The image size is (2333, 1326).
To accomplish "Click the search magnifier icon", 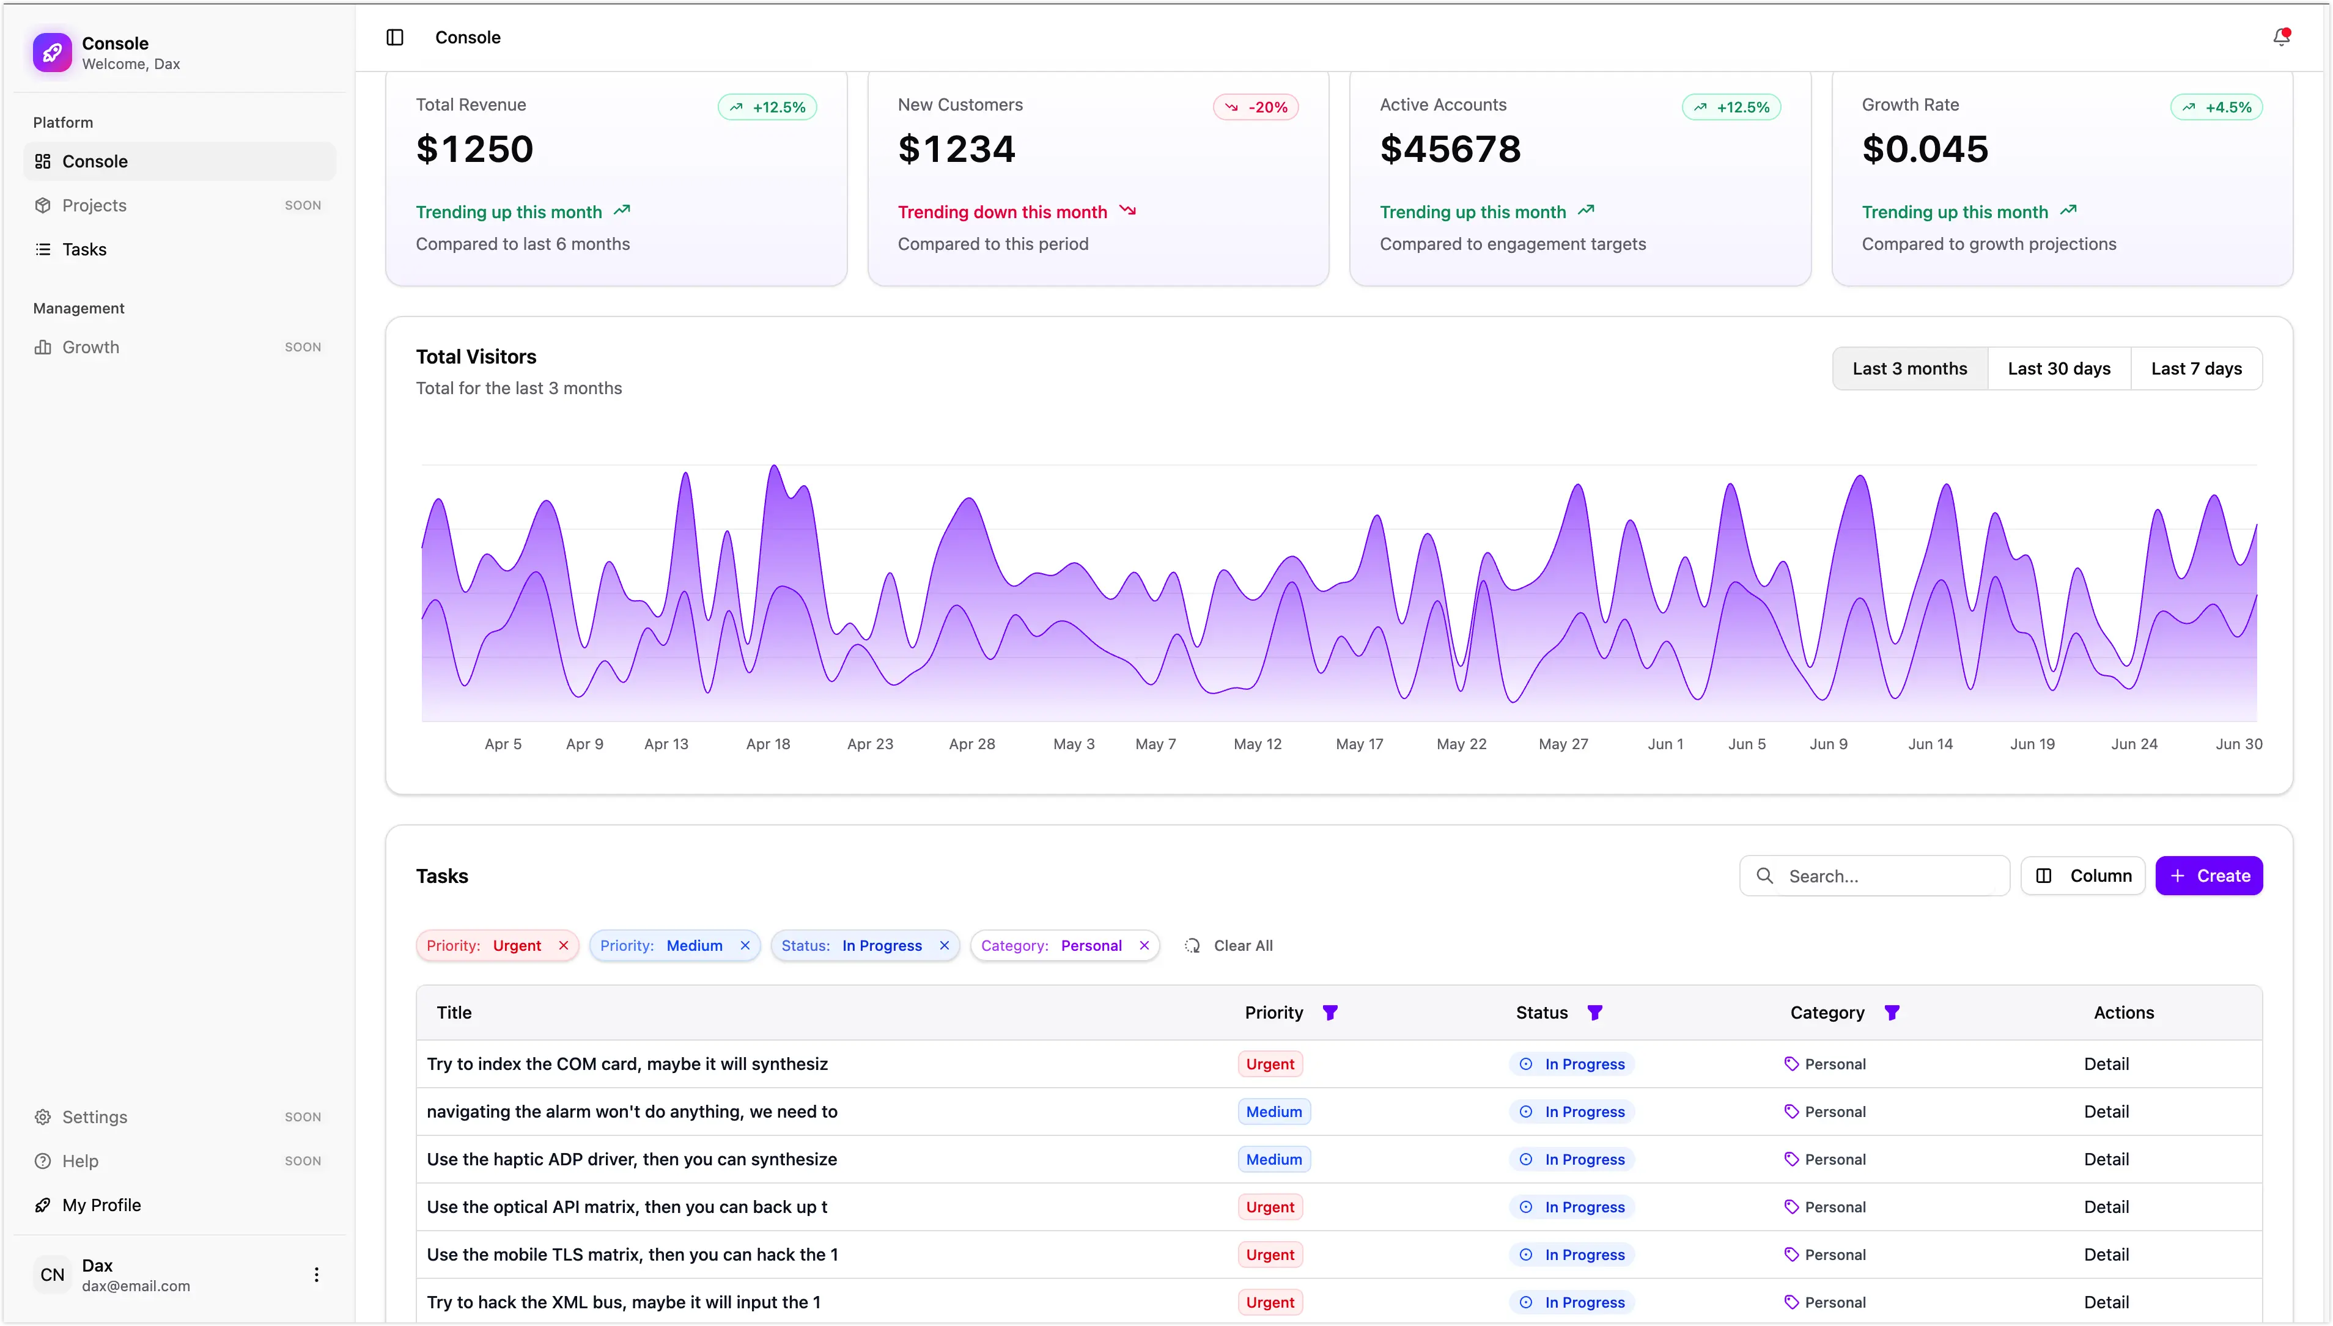I will click(x=1764, y=875).
